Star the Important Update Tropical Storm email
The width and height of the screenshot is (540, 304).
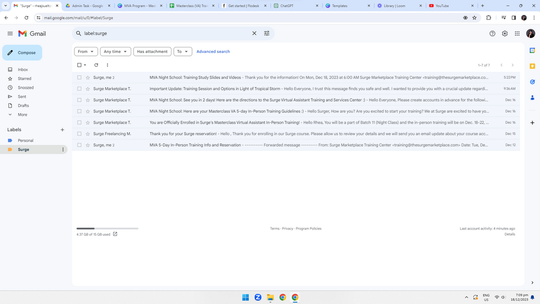(88, 89)
